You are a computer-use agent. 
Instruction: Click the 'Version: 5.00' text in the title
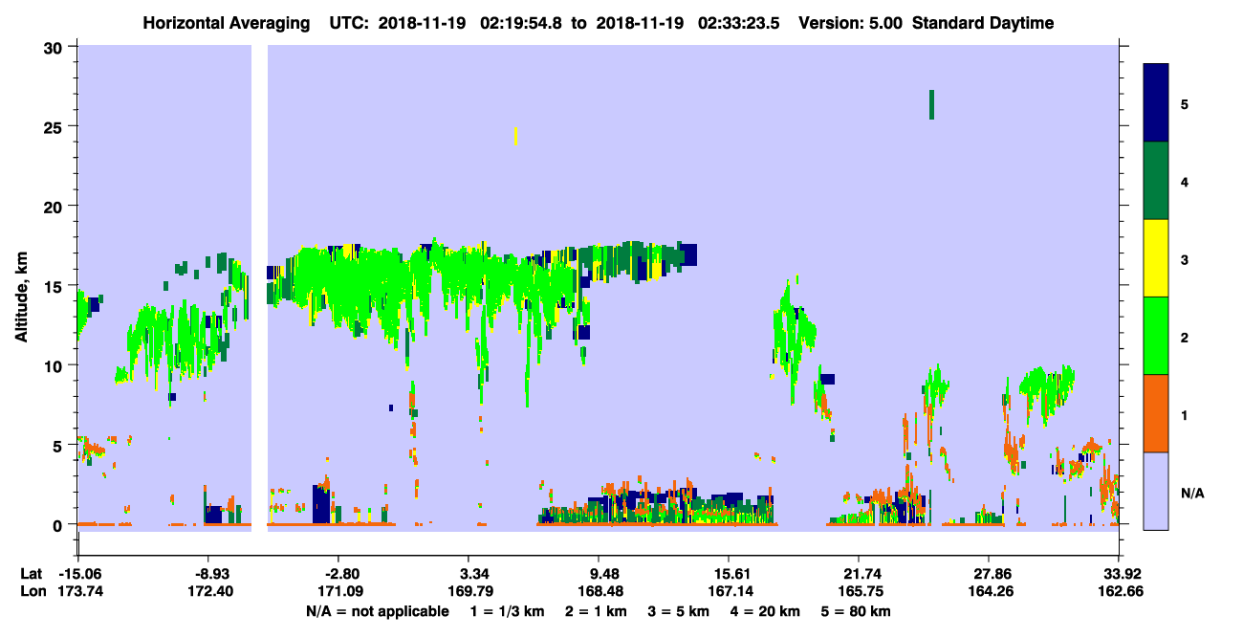coord(851,23)
